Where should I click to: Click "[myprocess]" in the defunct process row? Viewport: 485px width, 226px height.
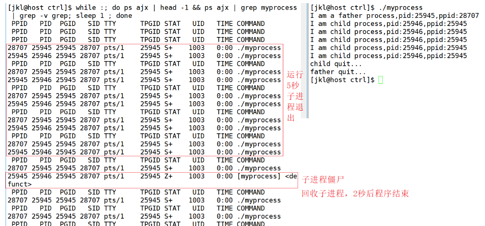tap(258, 176)
